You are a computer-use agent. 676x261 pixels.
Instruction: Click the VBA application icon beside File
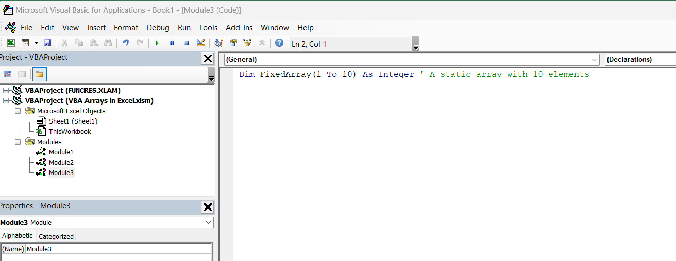10,27
